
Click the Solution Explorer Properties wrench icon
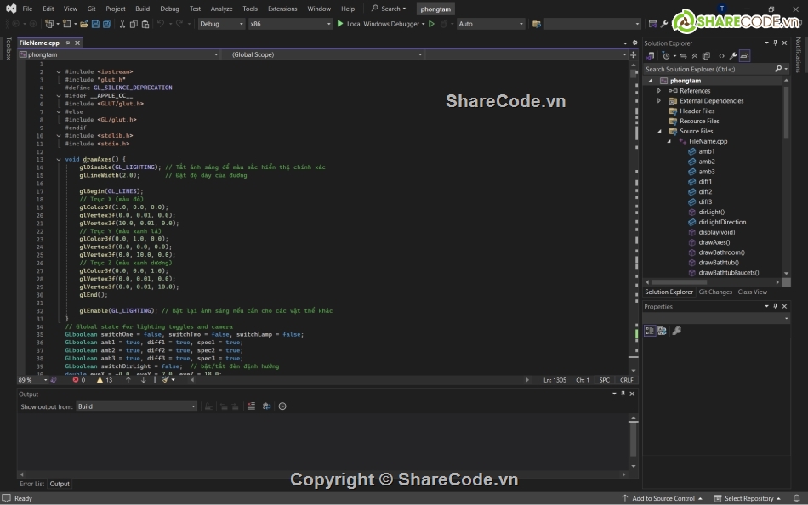[733, 55]
